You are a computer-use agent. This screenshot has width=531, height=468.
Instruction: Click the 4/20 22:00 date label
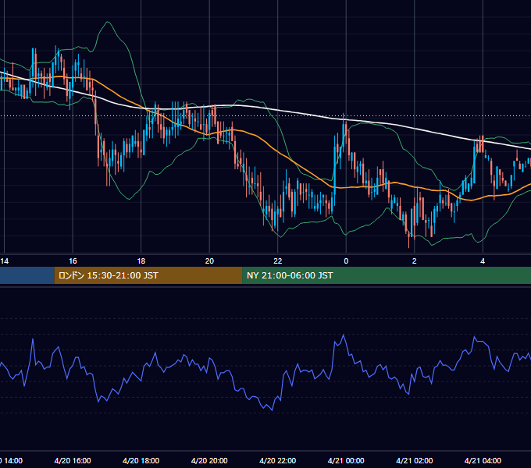point(278,460)
